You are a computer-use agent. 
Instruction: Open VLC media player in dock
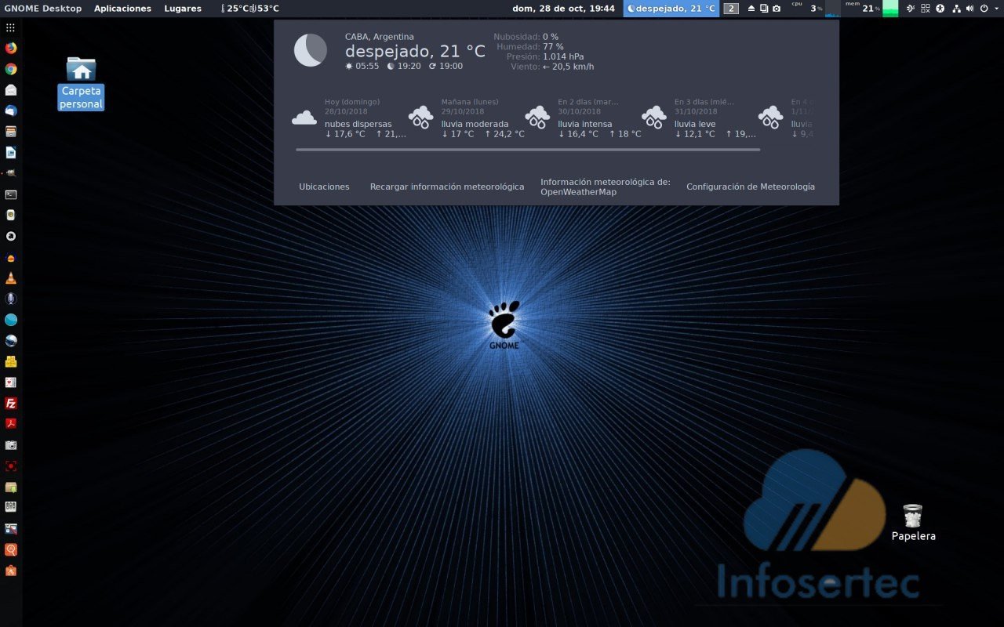pos(11,278)
